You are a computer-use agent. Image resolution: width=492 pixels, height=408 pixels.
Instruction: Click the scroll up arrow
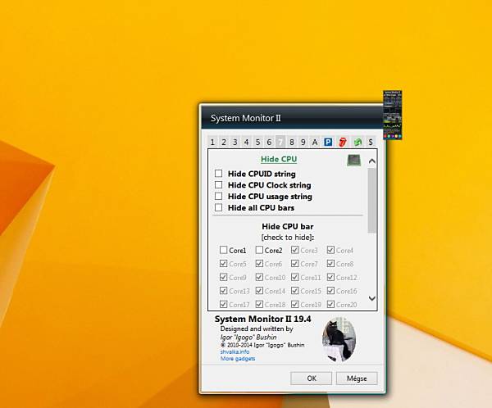[x=371, y=161]
